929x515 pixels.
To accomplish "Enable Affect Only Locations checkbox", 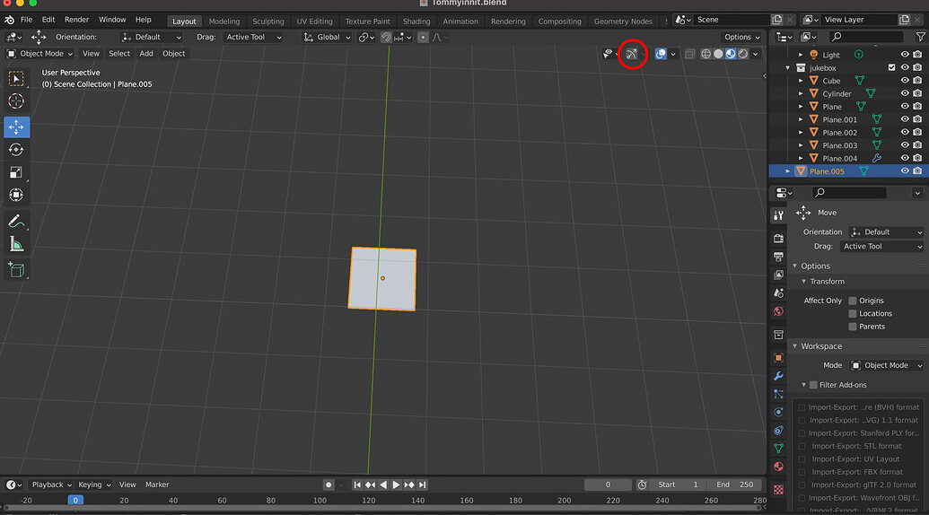I will [x=853, y=314].
